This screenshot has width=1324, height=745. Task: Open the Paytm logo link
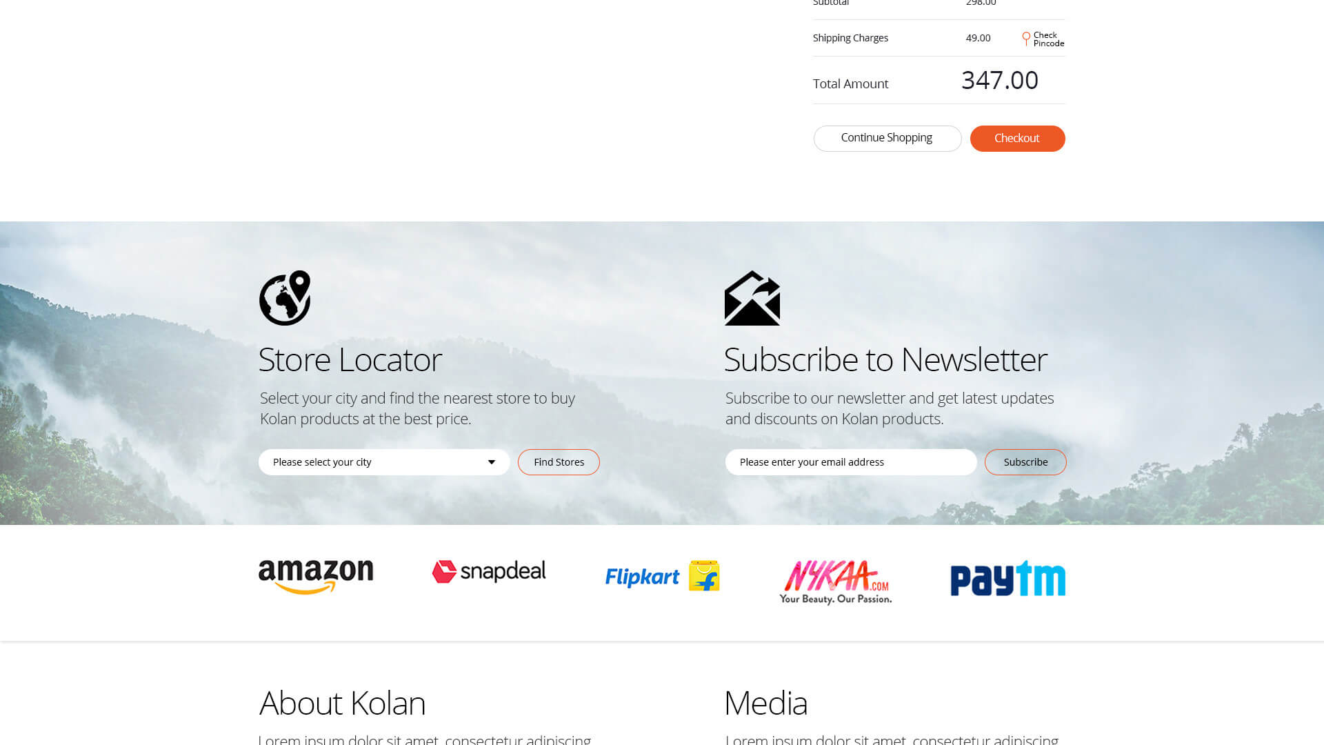coord(1008,578)
